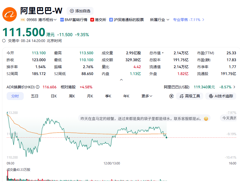Click the trading status circle icon
240x182 pixels.
(x=4, y=41)
